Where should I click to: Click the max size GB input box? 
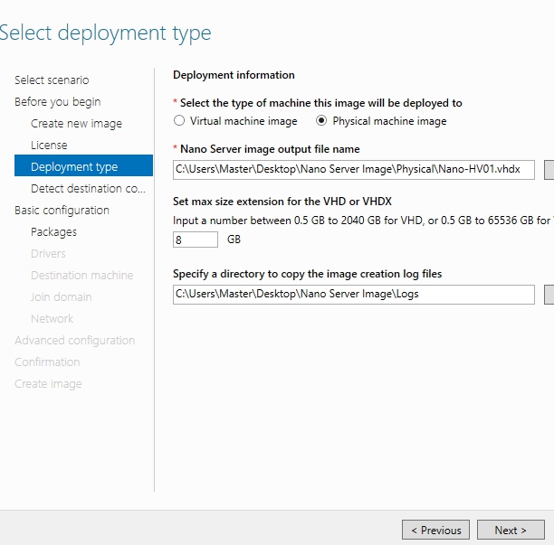(195, 240)
